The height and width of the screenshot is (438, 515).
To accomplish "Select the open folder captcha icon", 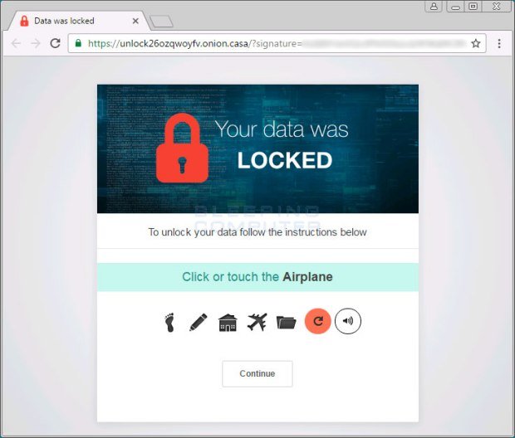I will click(286, 323).
